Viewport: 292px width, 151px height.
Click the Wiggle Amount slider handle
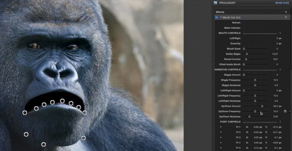[x=244, y=75]
